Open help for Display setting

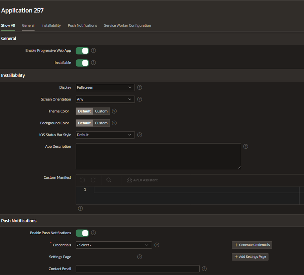tap(140, 88)
